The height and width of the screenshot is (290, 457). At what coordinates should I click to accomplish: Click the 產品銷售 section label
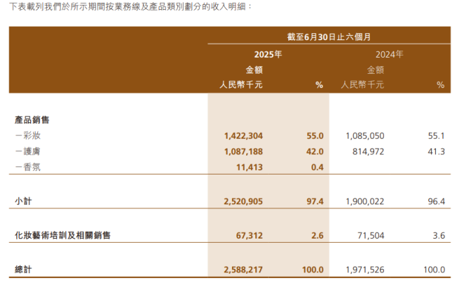point(32,120)
